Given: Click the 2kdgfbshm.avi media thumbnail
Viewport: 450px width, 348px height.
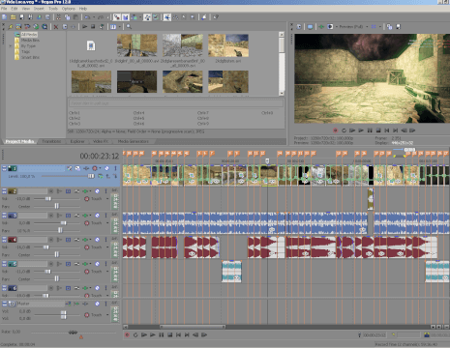Looking at the screenshot, I should coord(228,45).
